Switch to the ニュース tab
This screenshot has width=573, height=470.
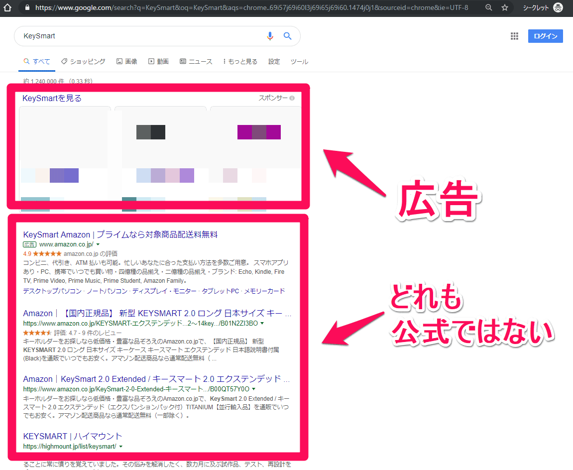196,61
